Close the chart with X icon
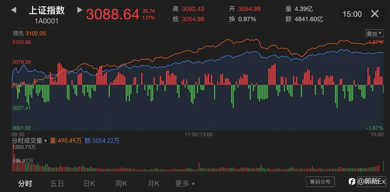390x192 pixels. (x=375, y=14)
